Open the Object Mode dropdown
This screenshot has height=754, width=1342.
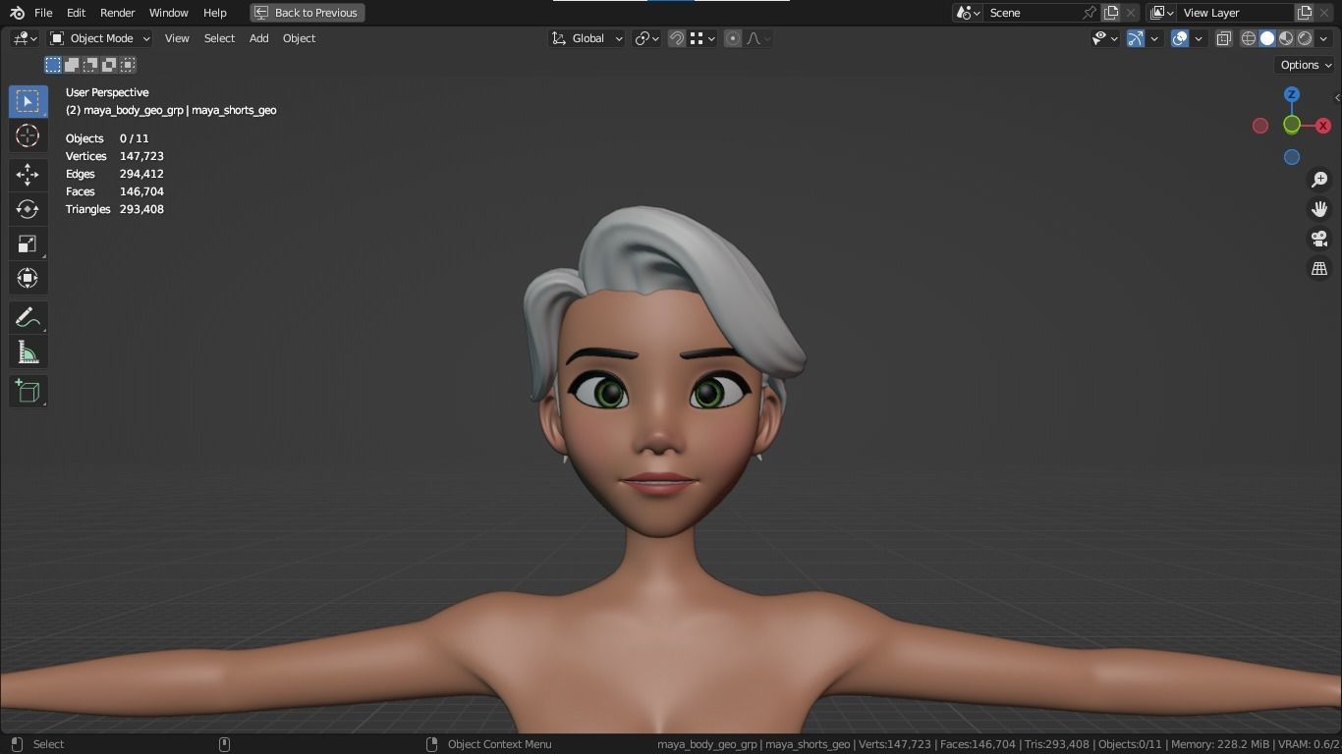pyautogui.click(x=99, y=38)
